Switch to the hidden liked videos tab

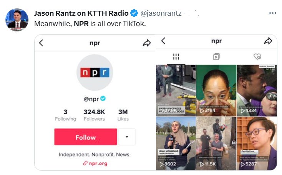[x=257, y=57]
